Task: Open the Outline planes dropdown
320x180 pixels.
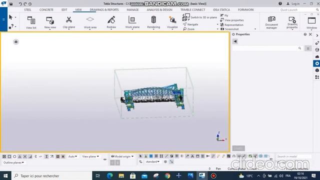Action: (13, 162)
